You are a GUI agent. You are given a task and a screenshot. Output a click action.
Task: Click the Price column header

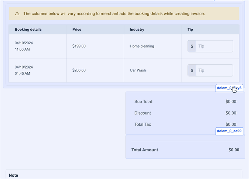coord(77,29)
